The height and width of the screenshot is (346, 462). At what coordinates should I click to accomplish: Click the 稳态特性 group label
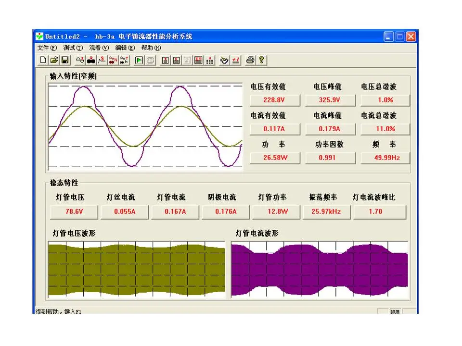64,183
